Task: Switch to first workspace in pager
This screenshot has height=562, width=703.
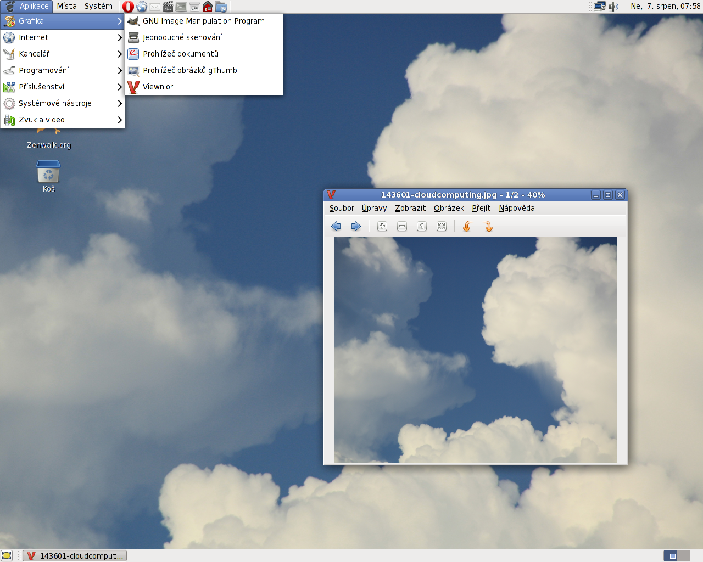Action: tap(671, 555)
